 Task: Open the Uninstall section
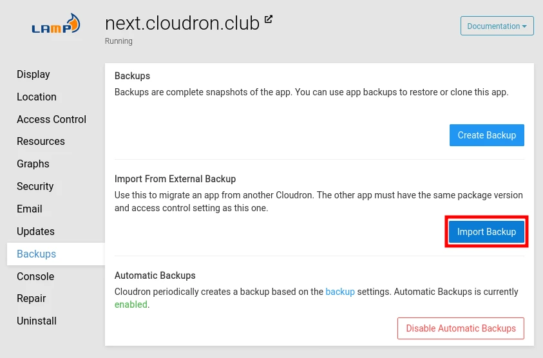(x=37, y=321)
